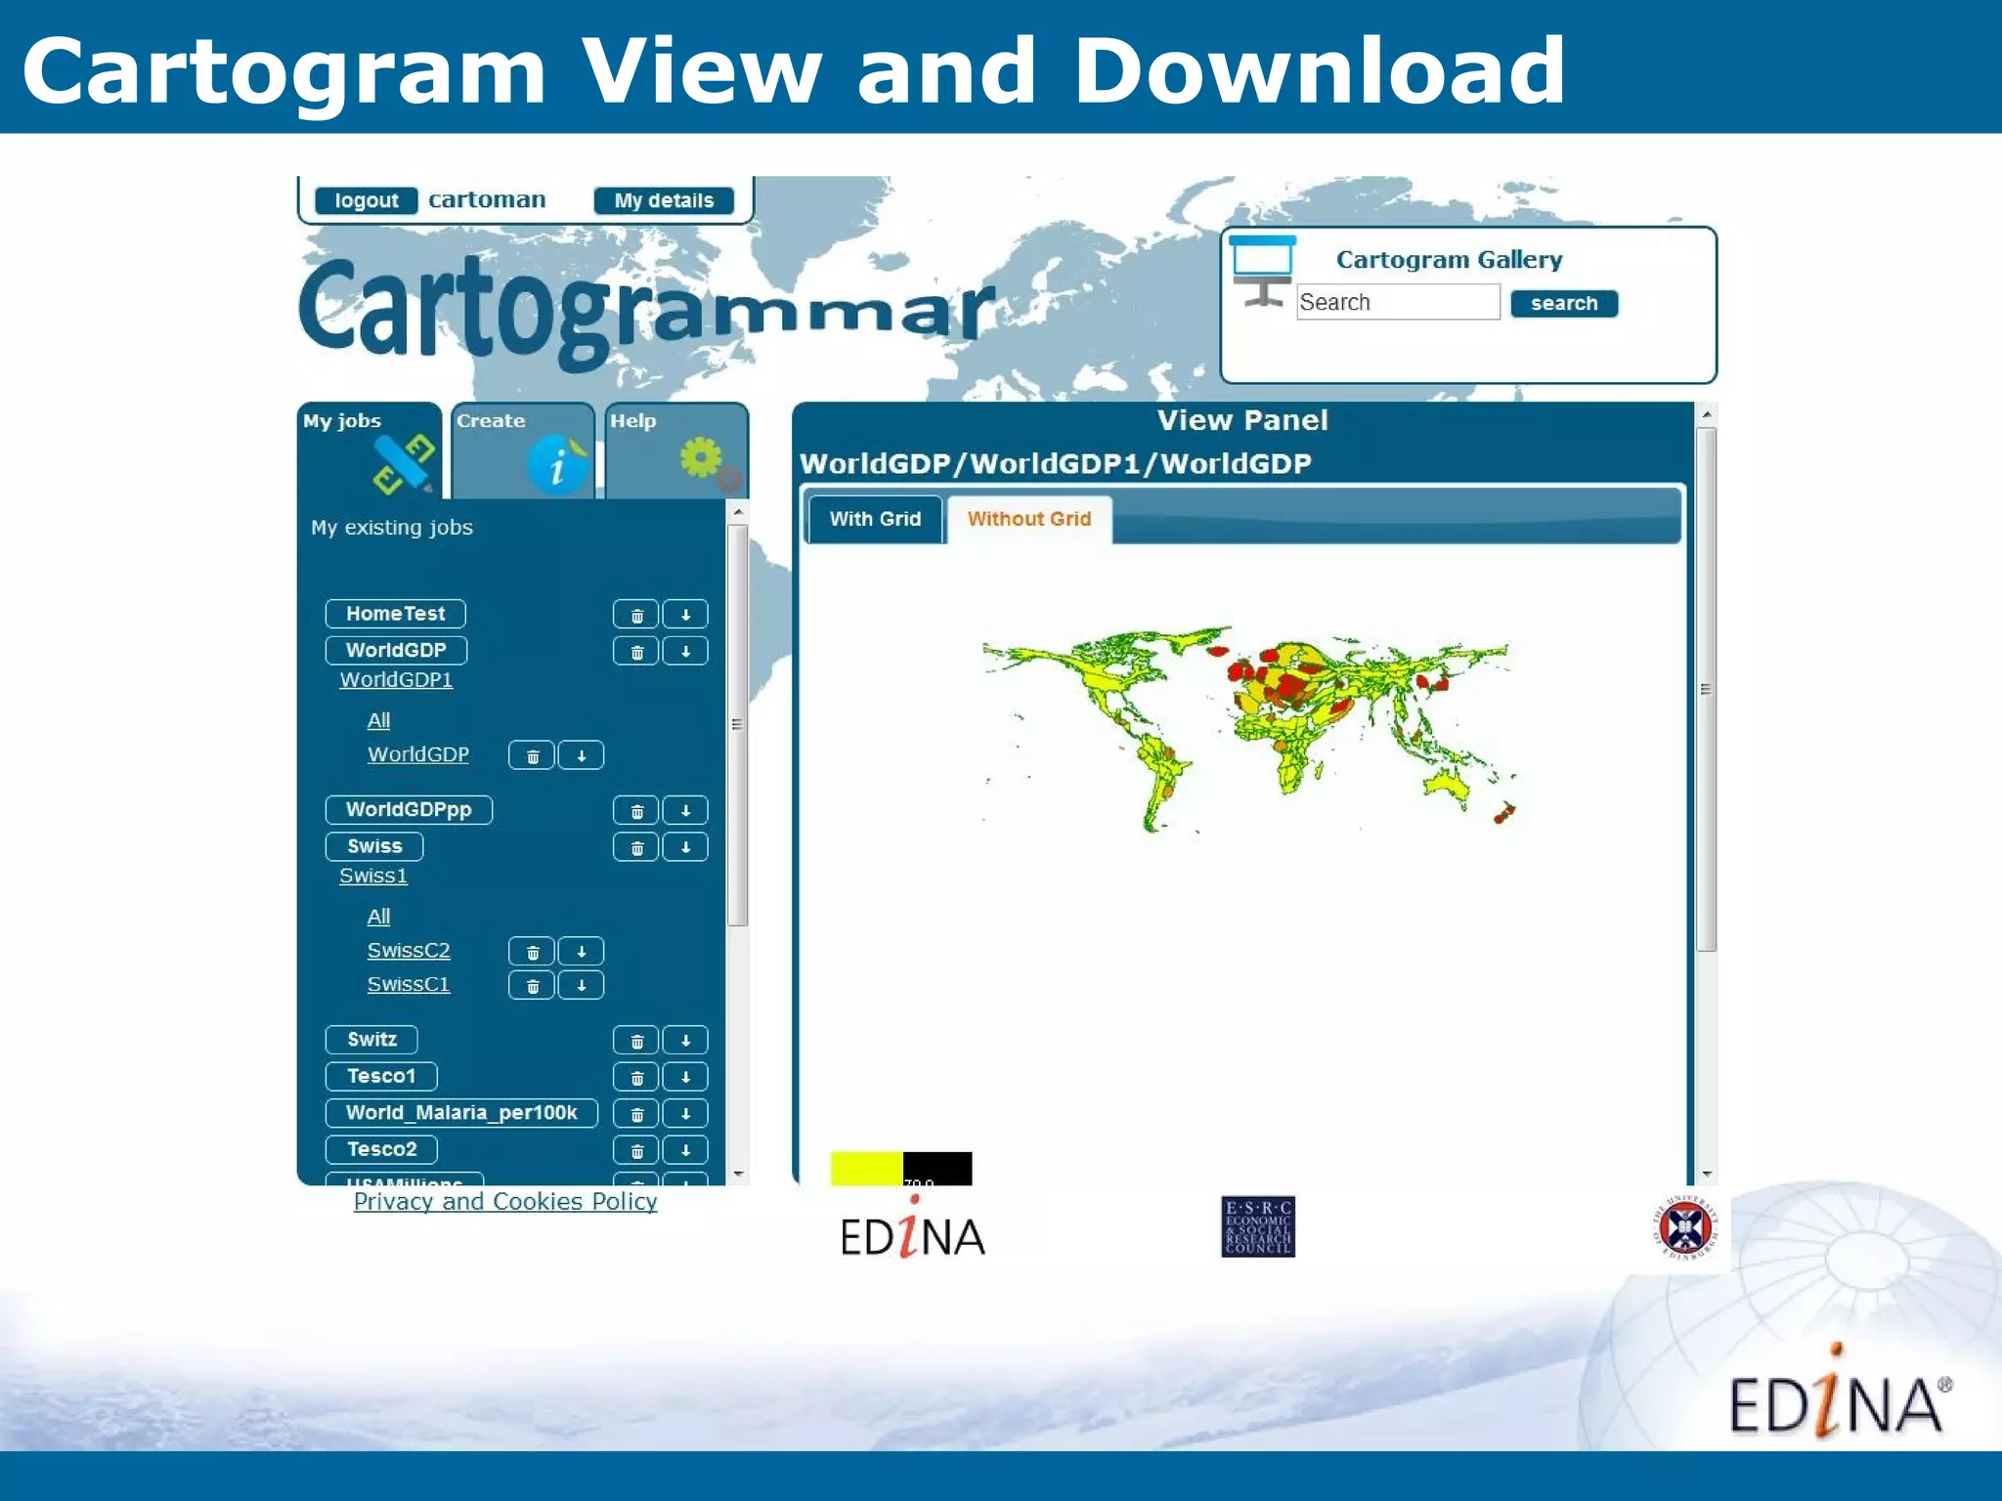
Task: Open the WorldGDP cartogram link
Action: click(418, 754)
